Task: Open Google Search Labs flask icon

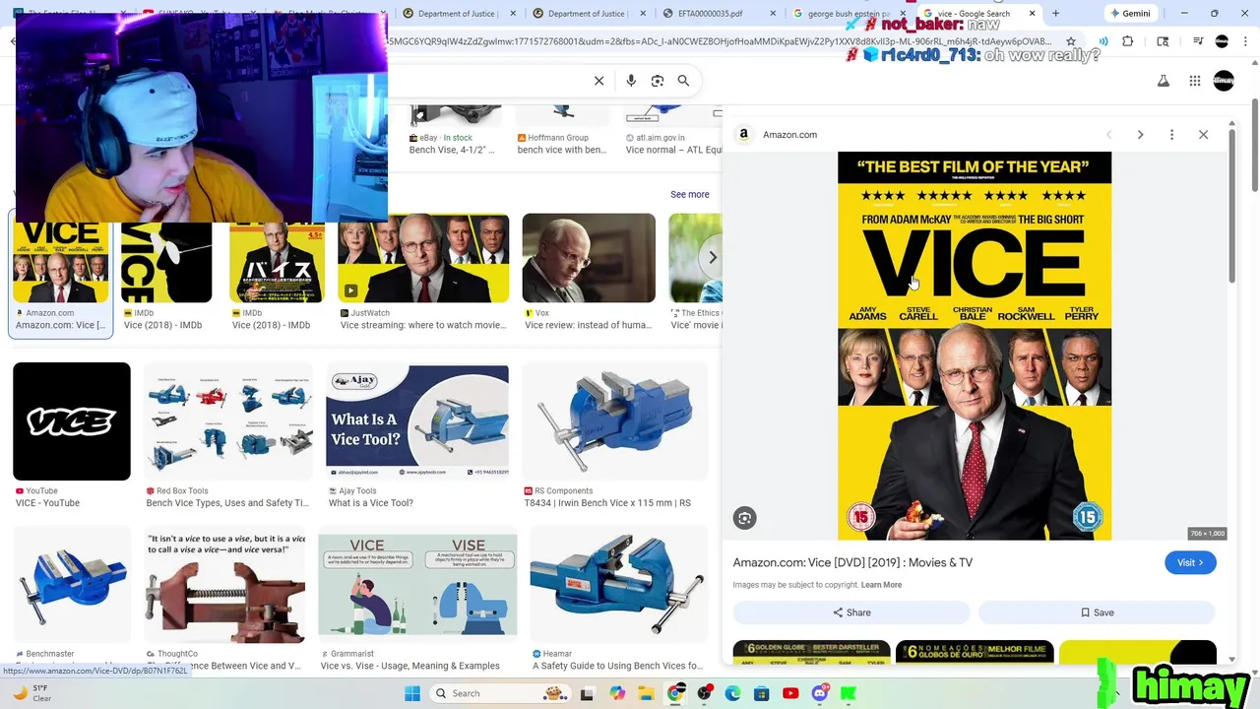Action: pos(1164,81)
